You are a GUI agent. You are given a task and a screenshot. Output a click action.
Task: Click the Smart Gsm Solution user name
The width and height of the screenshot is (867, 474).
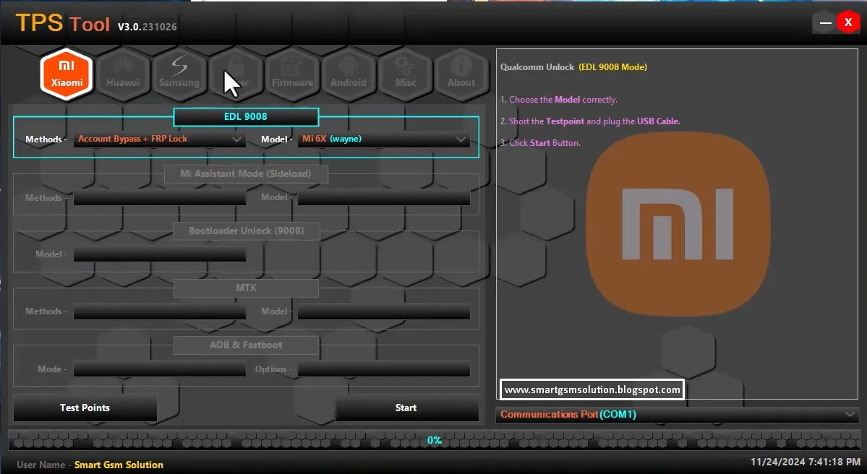coord(119,465)
